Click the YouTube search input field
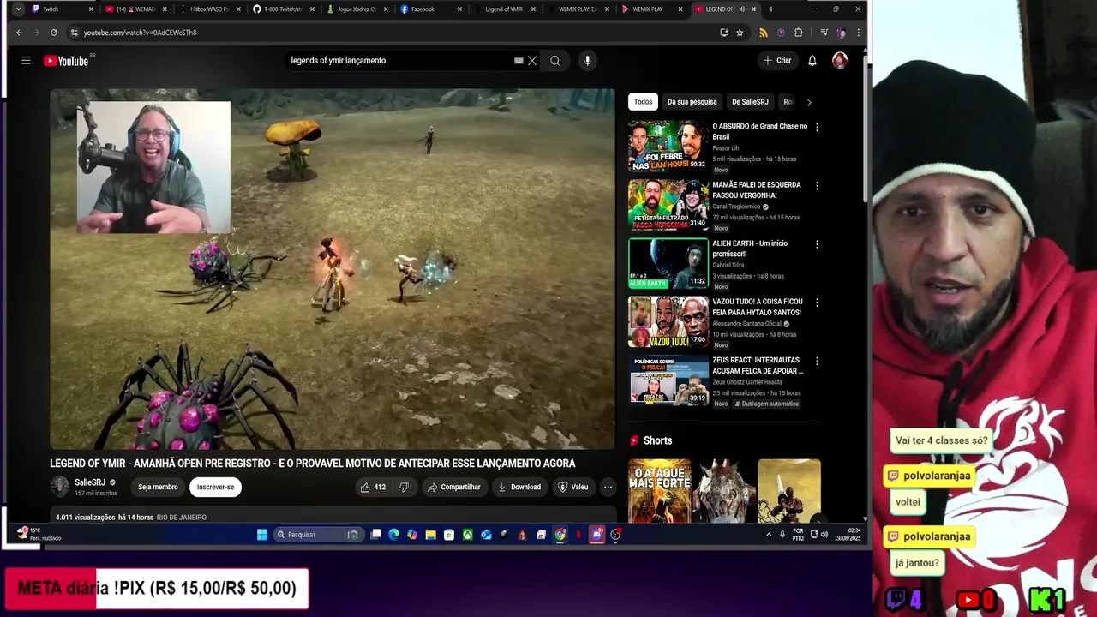Screen dimensions: 1097x617 pos(399,61)
